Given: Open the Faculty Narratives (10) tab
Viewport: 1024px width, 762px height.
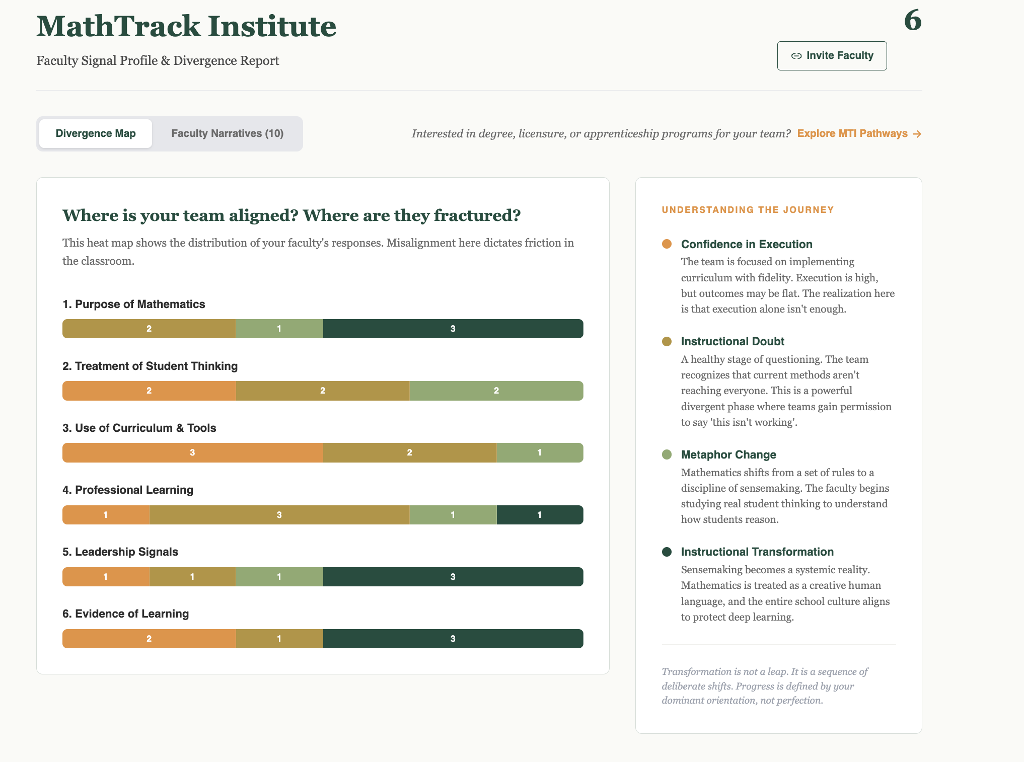Looking at the screenshot, I should click(227, 134).
